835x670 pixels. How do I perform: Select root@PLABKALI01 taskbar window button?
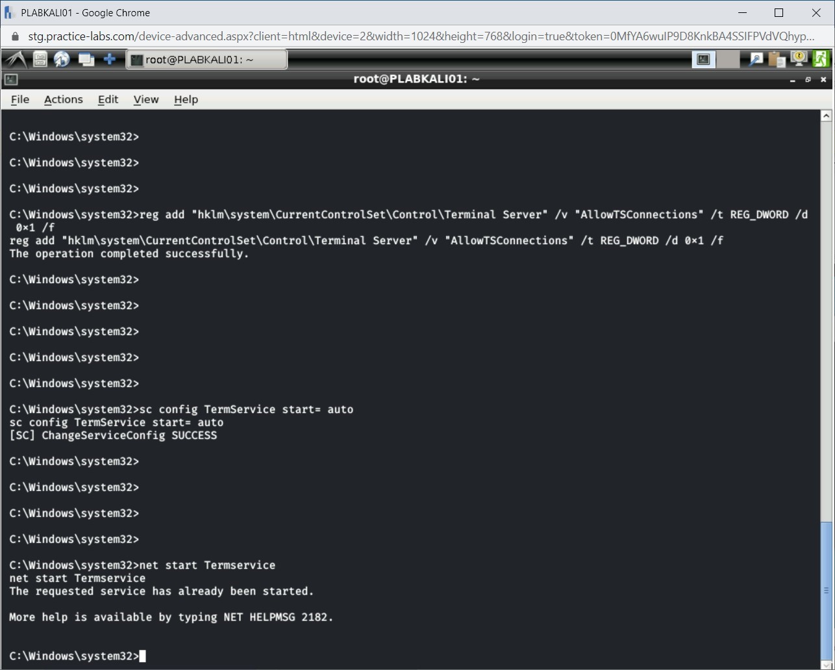point(206,60)
